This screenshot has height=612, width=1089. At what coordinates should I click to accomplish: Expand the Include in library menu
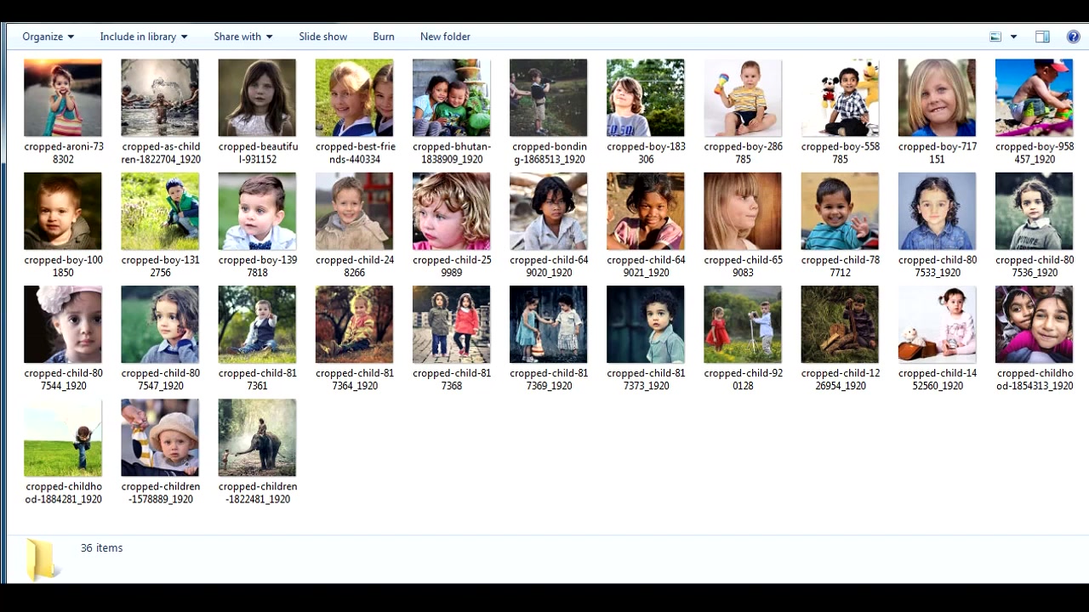143,37
